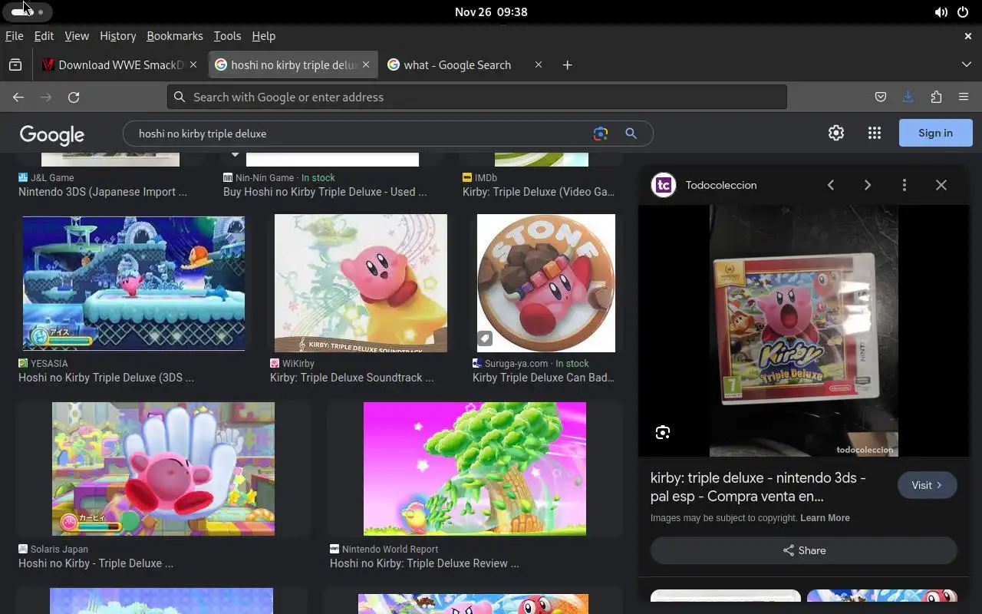Image resolution: width=982 pixels, height=614 pixels.
Task: Open kirby: triple deluxe - nintendo 3ds title link
Action: click(758, 487)
